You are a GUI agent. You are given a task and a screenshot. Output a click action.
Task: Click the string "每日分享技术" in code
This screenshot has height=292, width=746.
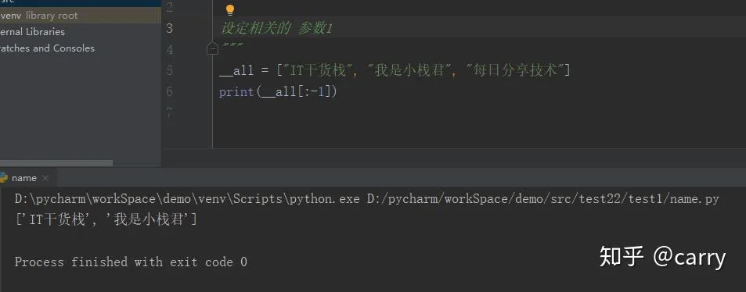(x=515, y=71)
